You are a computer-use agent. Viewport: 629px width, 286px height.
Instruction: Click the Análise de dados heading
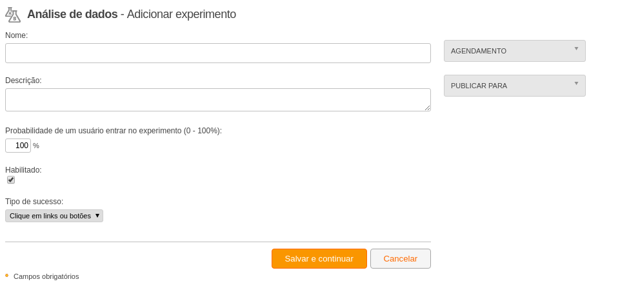coord(72,14)
